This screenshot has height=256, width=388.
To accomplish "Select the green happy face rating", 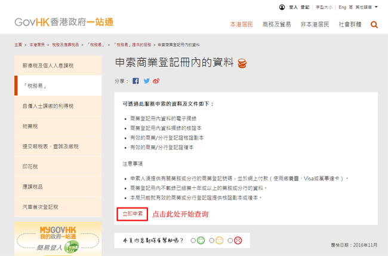I will pyautogui.click(x=201, y=240).
